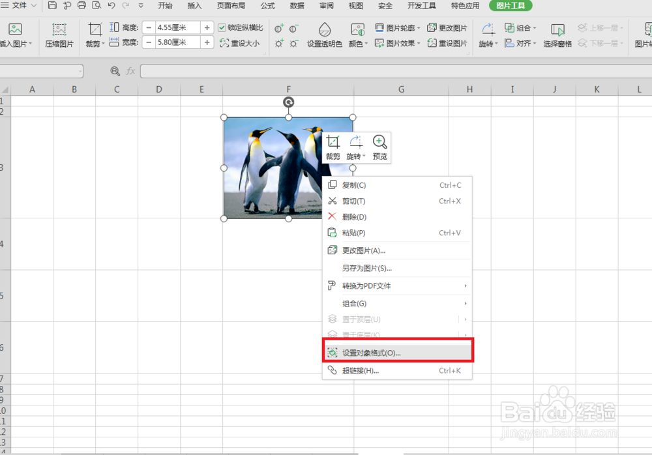Click the width minus stepper button
This screenshot has width=652, height=455.
click(149, 42)
